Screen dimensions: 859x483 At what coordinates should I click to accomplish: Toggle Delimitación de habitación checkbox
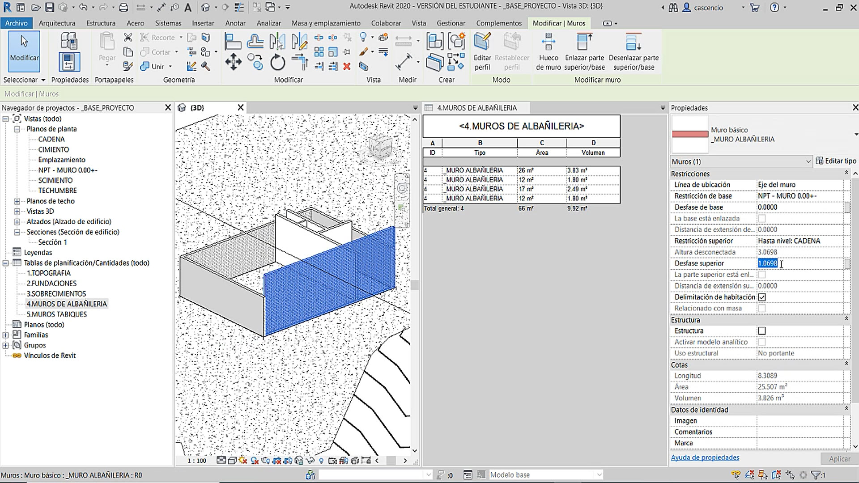(762, 297)
